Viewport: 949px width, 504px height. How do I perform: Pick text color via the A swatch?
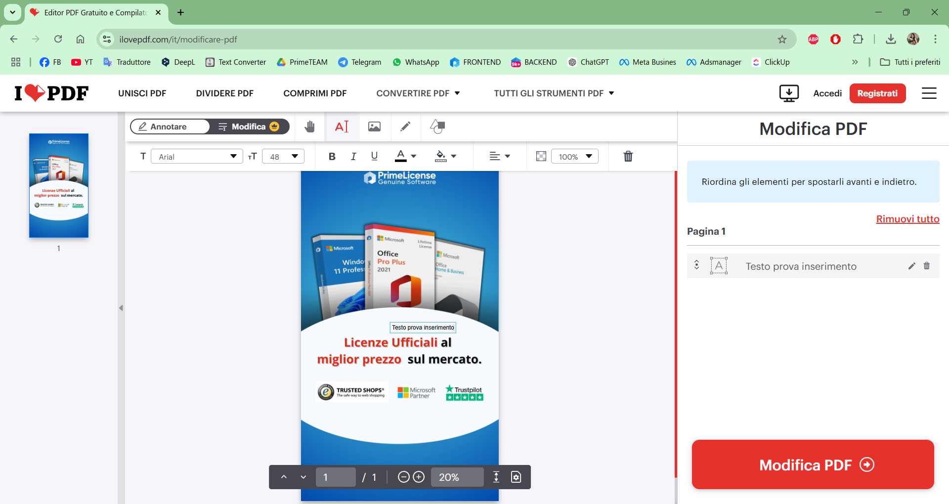click(x=401, y=156)
